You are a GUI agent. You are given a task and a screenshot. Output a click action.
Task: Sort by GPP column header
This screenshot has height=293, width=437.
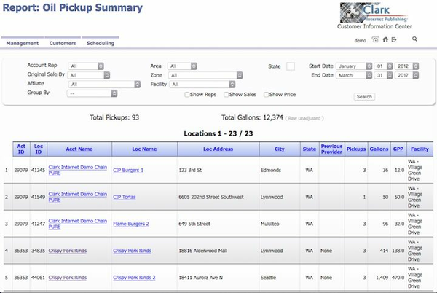[x=398, y=149]
